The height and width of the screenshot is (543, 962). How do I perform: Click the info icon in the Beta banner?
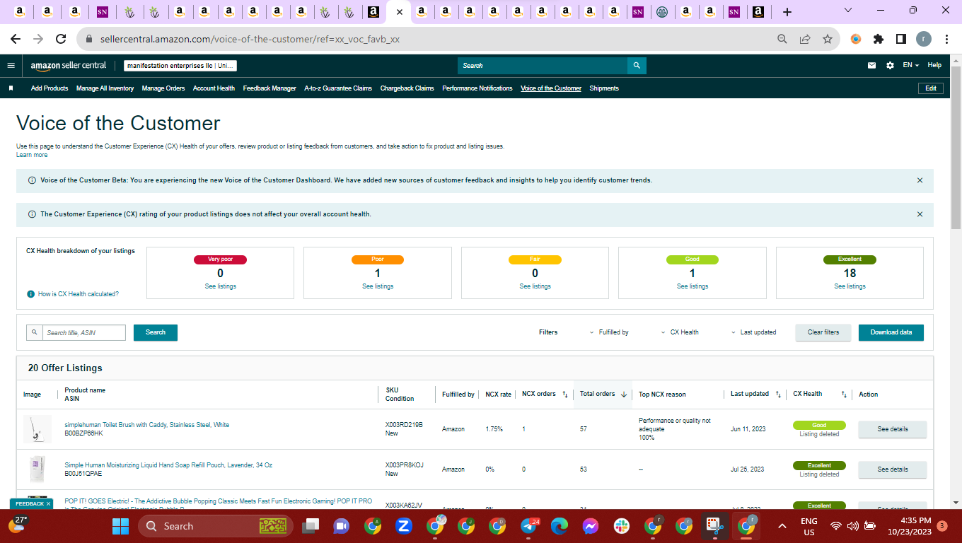(x=32, y=180)
